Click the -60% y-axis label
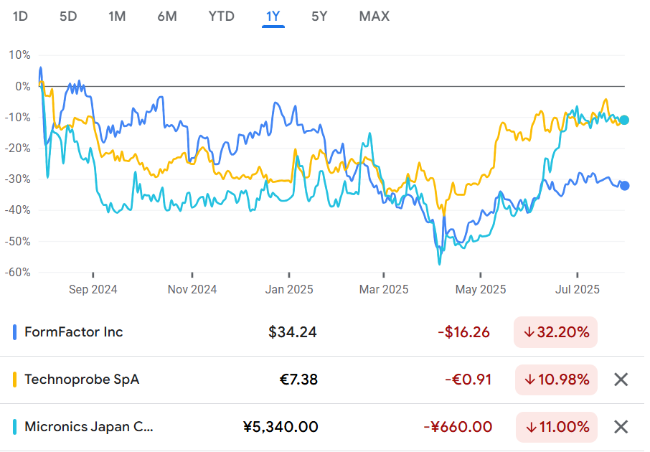This screenshot has width=650, height=452. pos(17,273)
